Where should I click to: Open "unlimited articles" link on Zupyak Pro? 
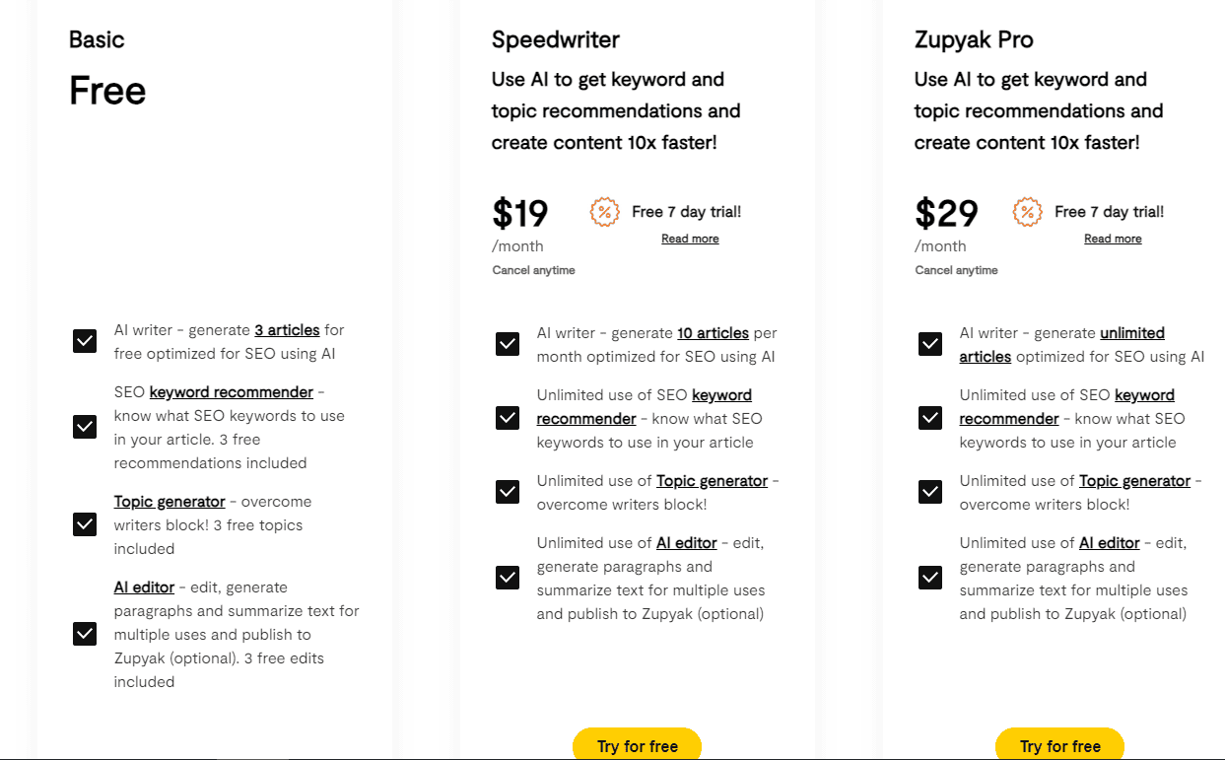point(1131,332)
